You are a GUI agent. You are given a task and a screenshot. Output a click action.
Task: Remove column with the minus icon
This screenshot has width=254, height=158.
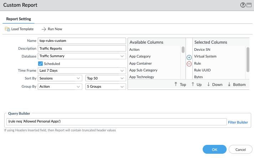click(x=189, y=64)
